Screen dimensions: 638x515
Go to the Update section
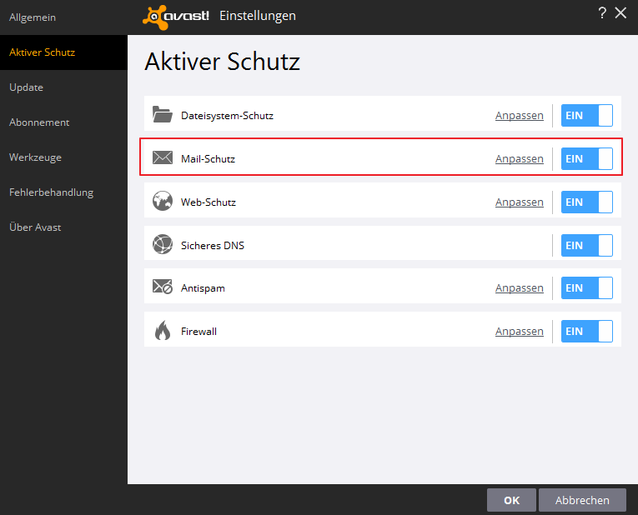[63, 87]
